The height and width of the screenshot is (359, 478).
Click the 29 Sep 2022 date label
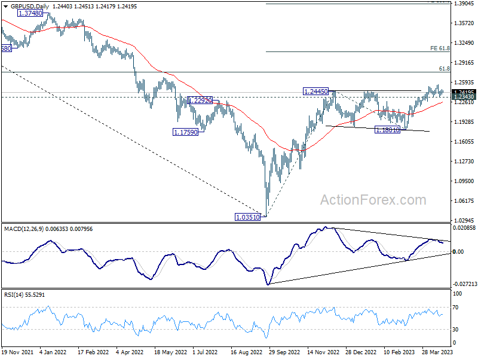[284, 352]
